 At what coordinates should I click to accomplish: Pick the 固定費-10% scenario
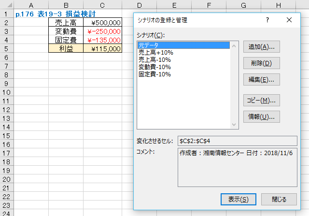point(155,74)
